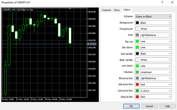
Task: Open the Bid price line color dropdown
Action: point(153,78)
